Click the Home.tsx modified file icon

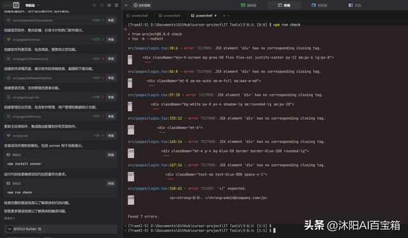click(8, 40)
